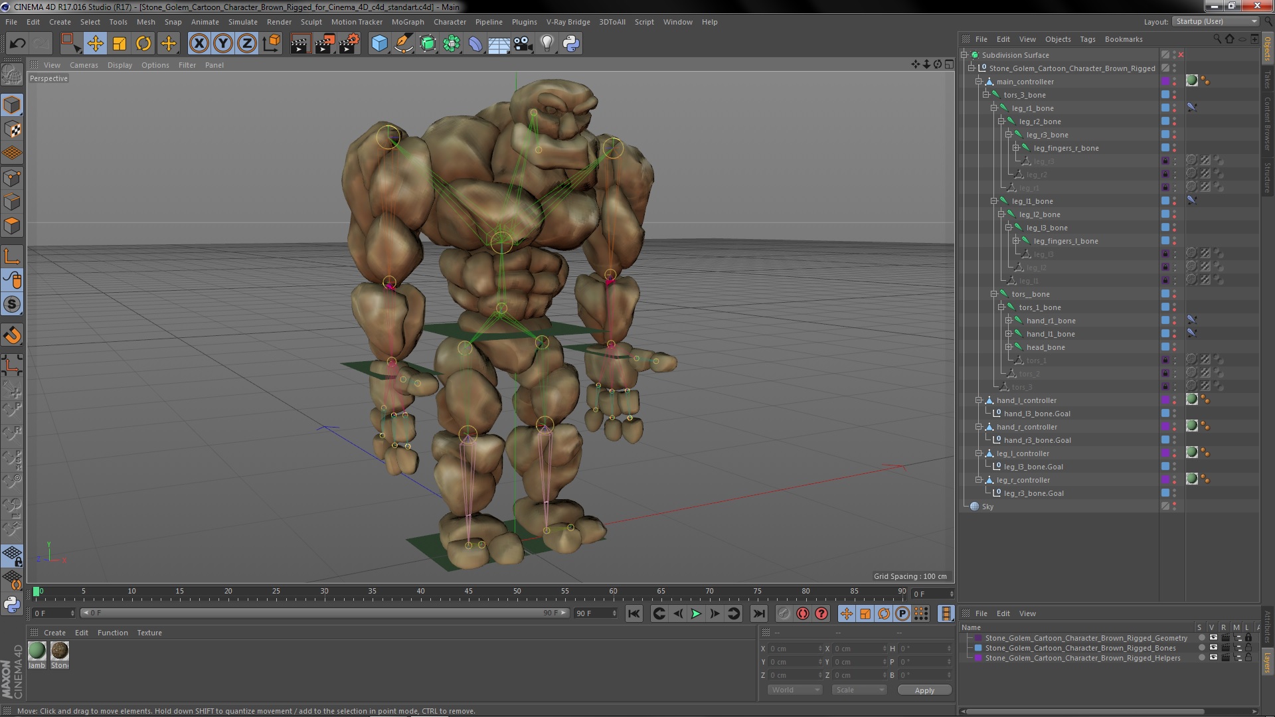
Task: Select the Scale tool in toolbar
Action: pyautogui.click(x=120, y=44)
